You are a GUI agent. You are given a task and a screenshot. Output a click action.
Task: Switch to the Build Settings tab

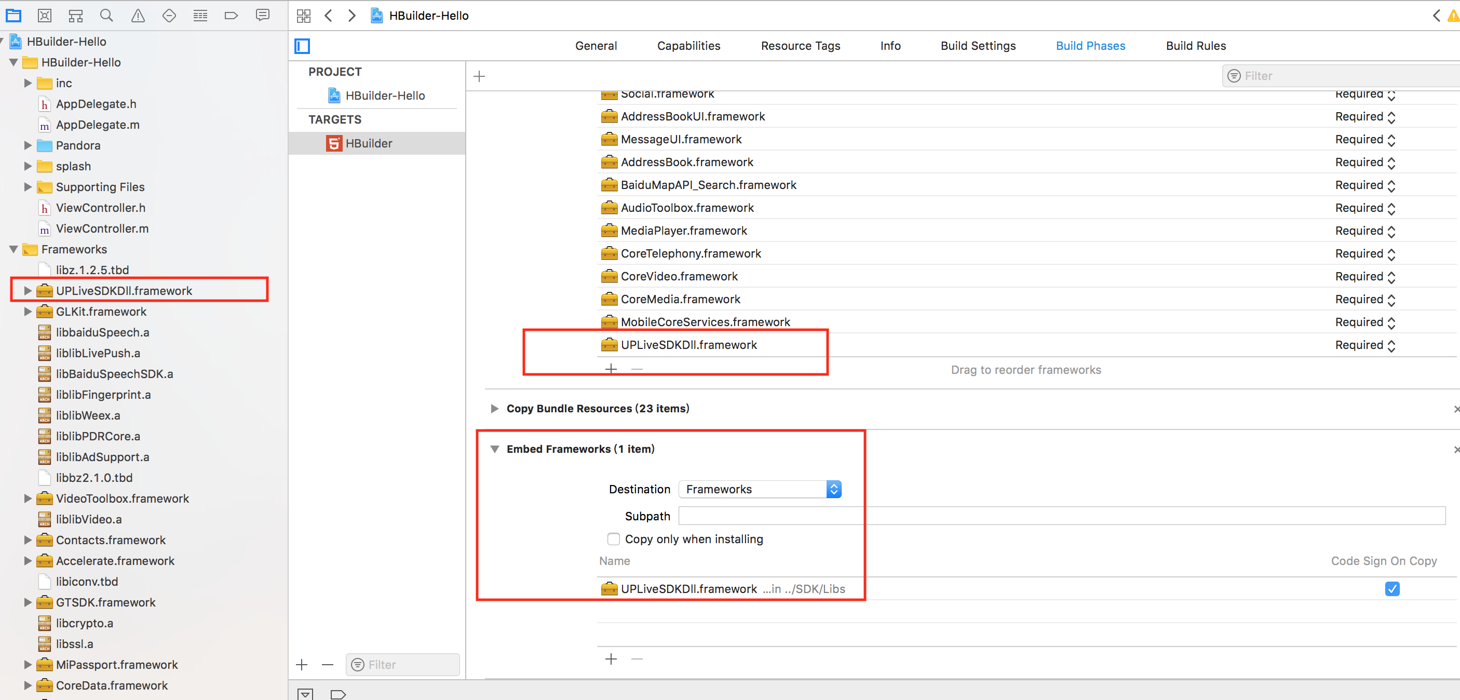pyautogui.click(x=978, y=46)
